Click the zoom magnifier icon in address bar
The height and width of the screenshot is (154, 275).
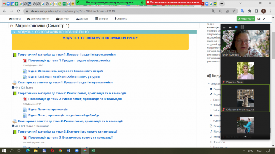point(220,11)
